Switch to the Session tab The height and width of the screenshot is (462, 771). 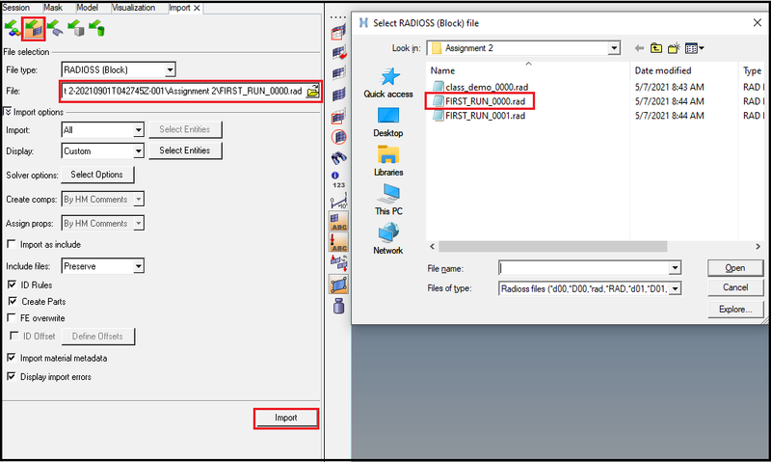(15, 8)
